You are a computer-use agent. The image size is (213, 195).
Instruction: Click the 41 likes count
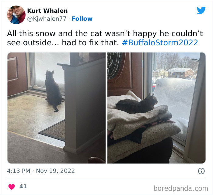pos(23,186)
